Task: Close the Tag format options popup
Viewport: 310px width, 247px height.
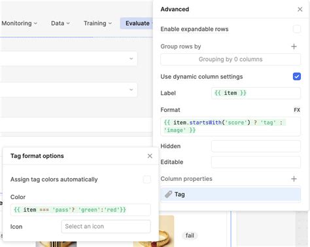Action: (150, 156)
